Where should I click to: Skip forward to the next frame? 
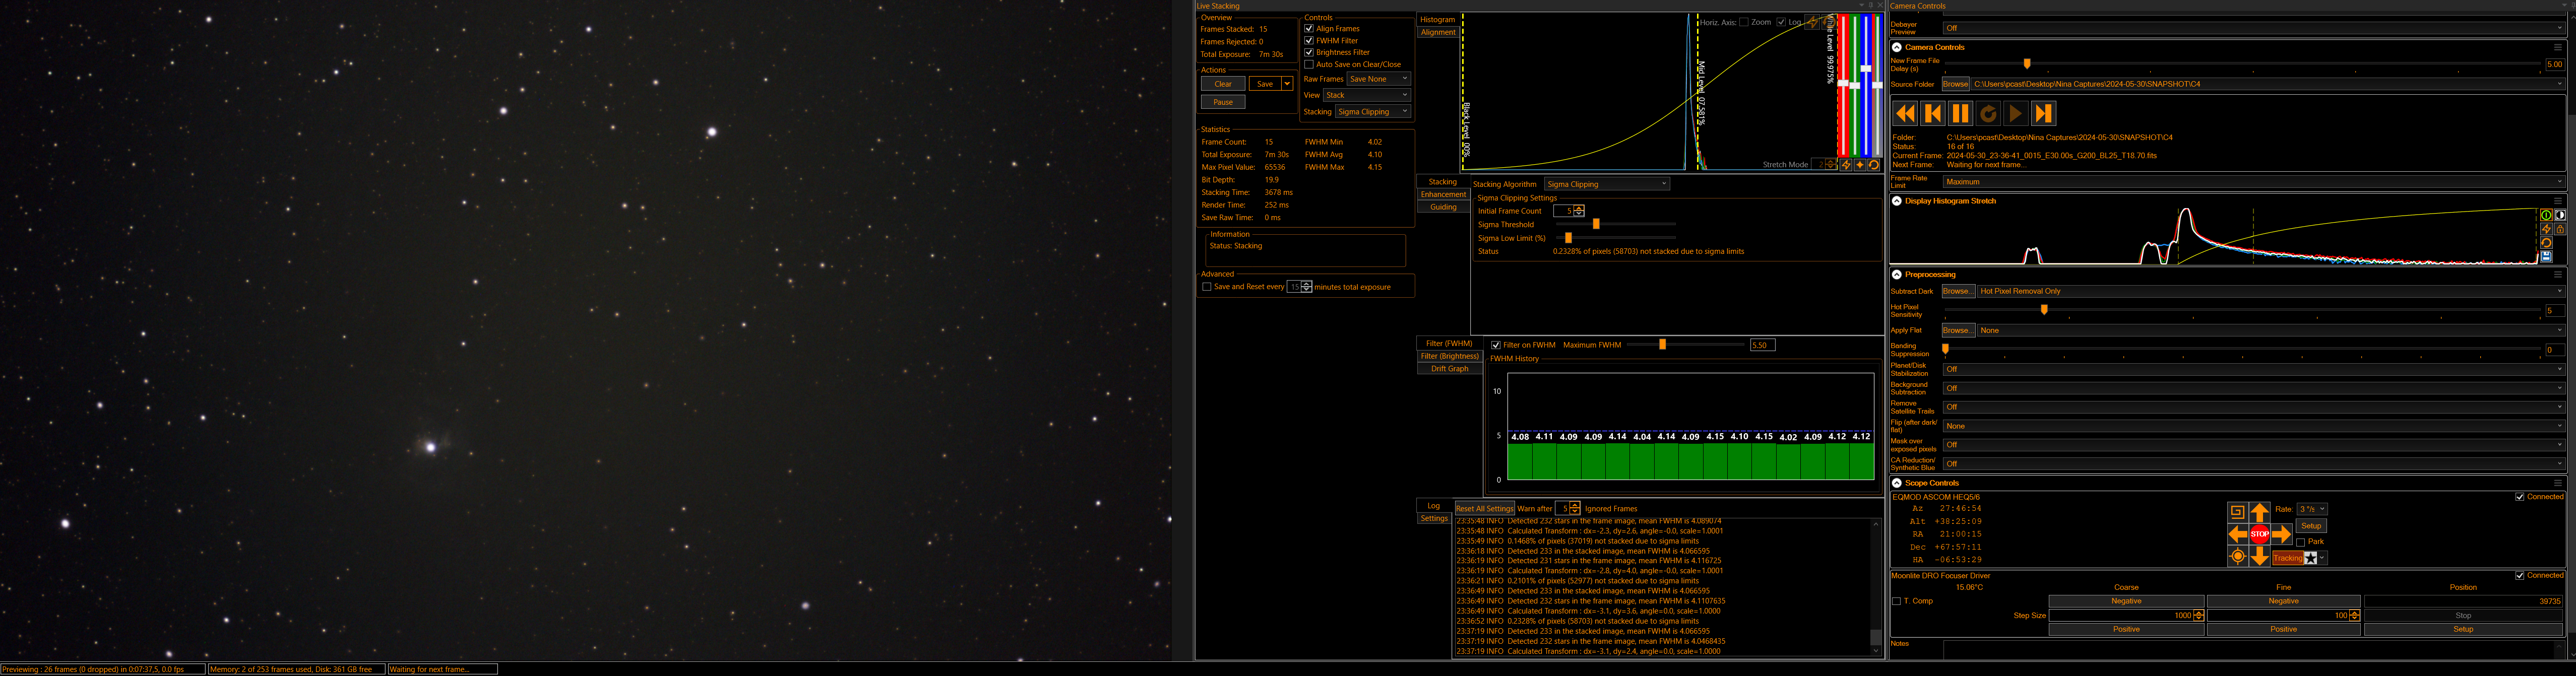coord(2044,114)
